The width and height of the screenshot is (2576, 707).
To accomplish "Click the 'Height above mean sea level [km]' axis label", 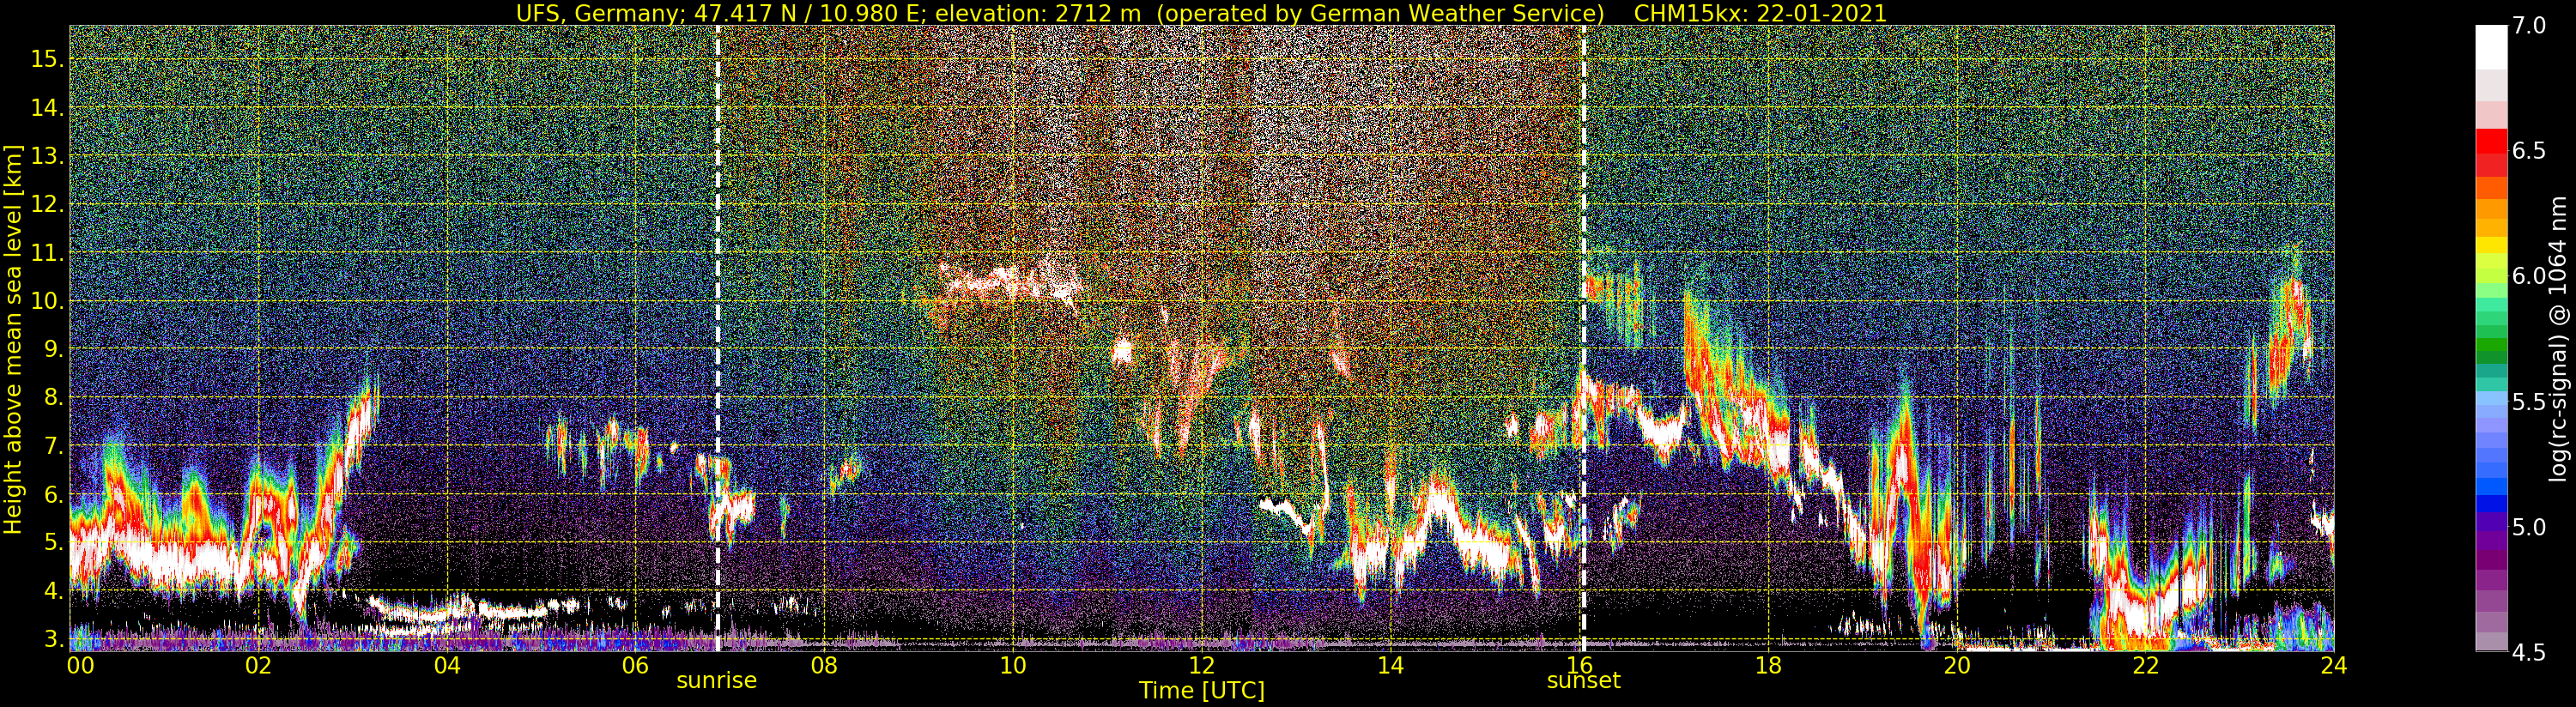I will pos(13,337).
